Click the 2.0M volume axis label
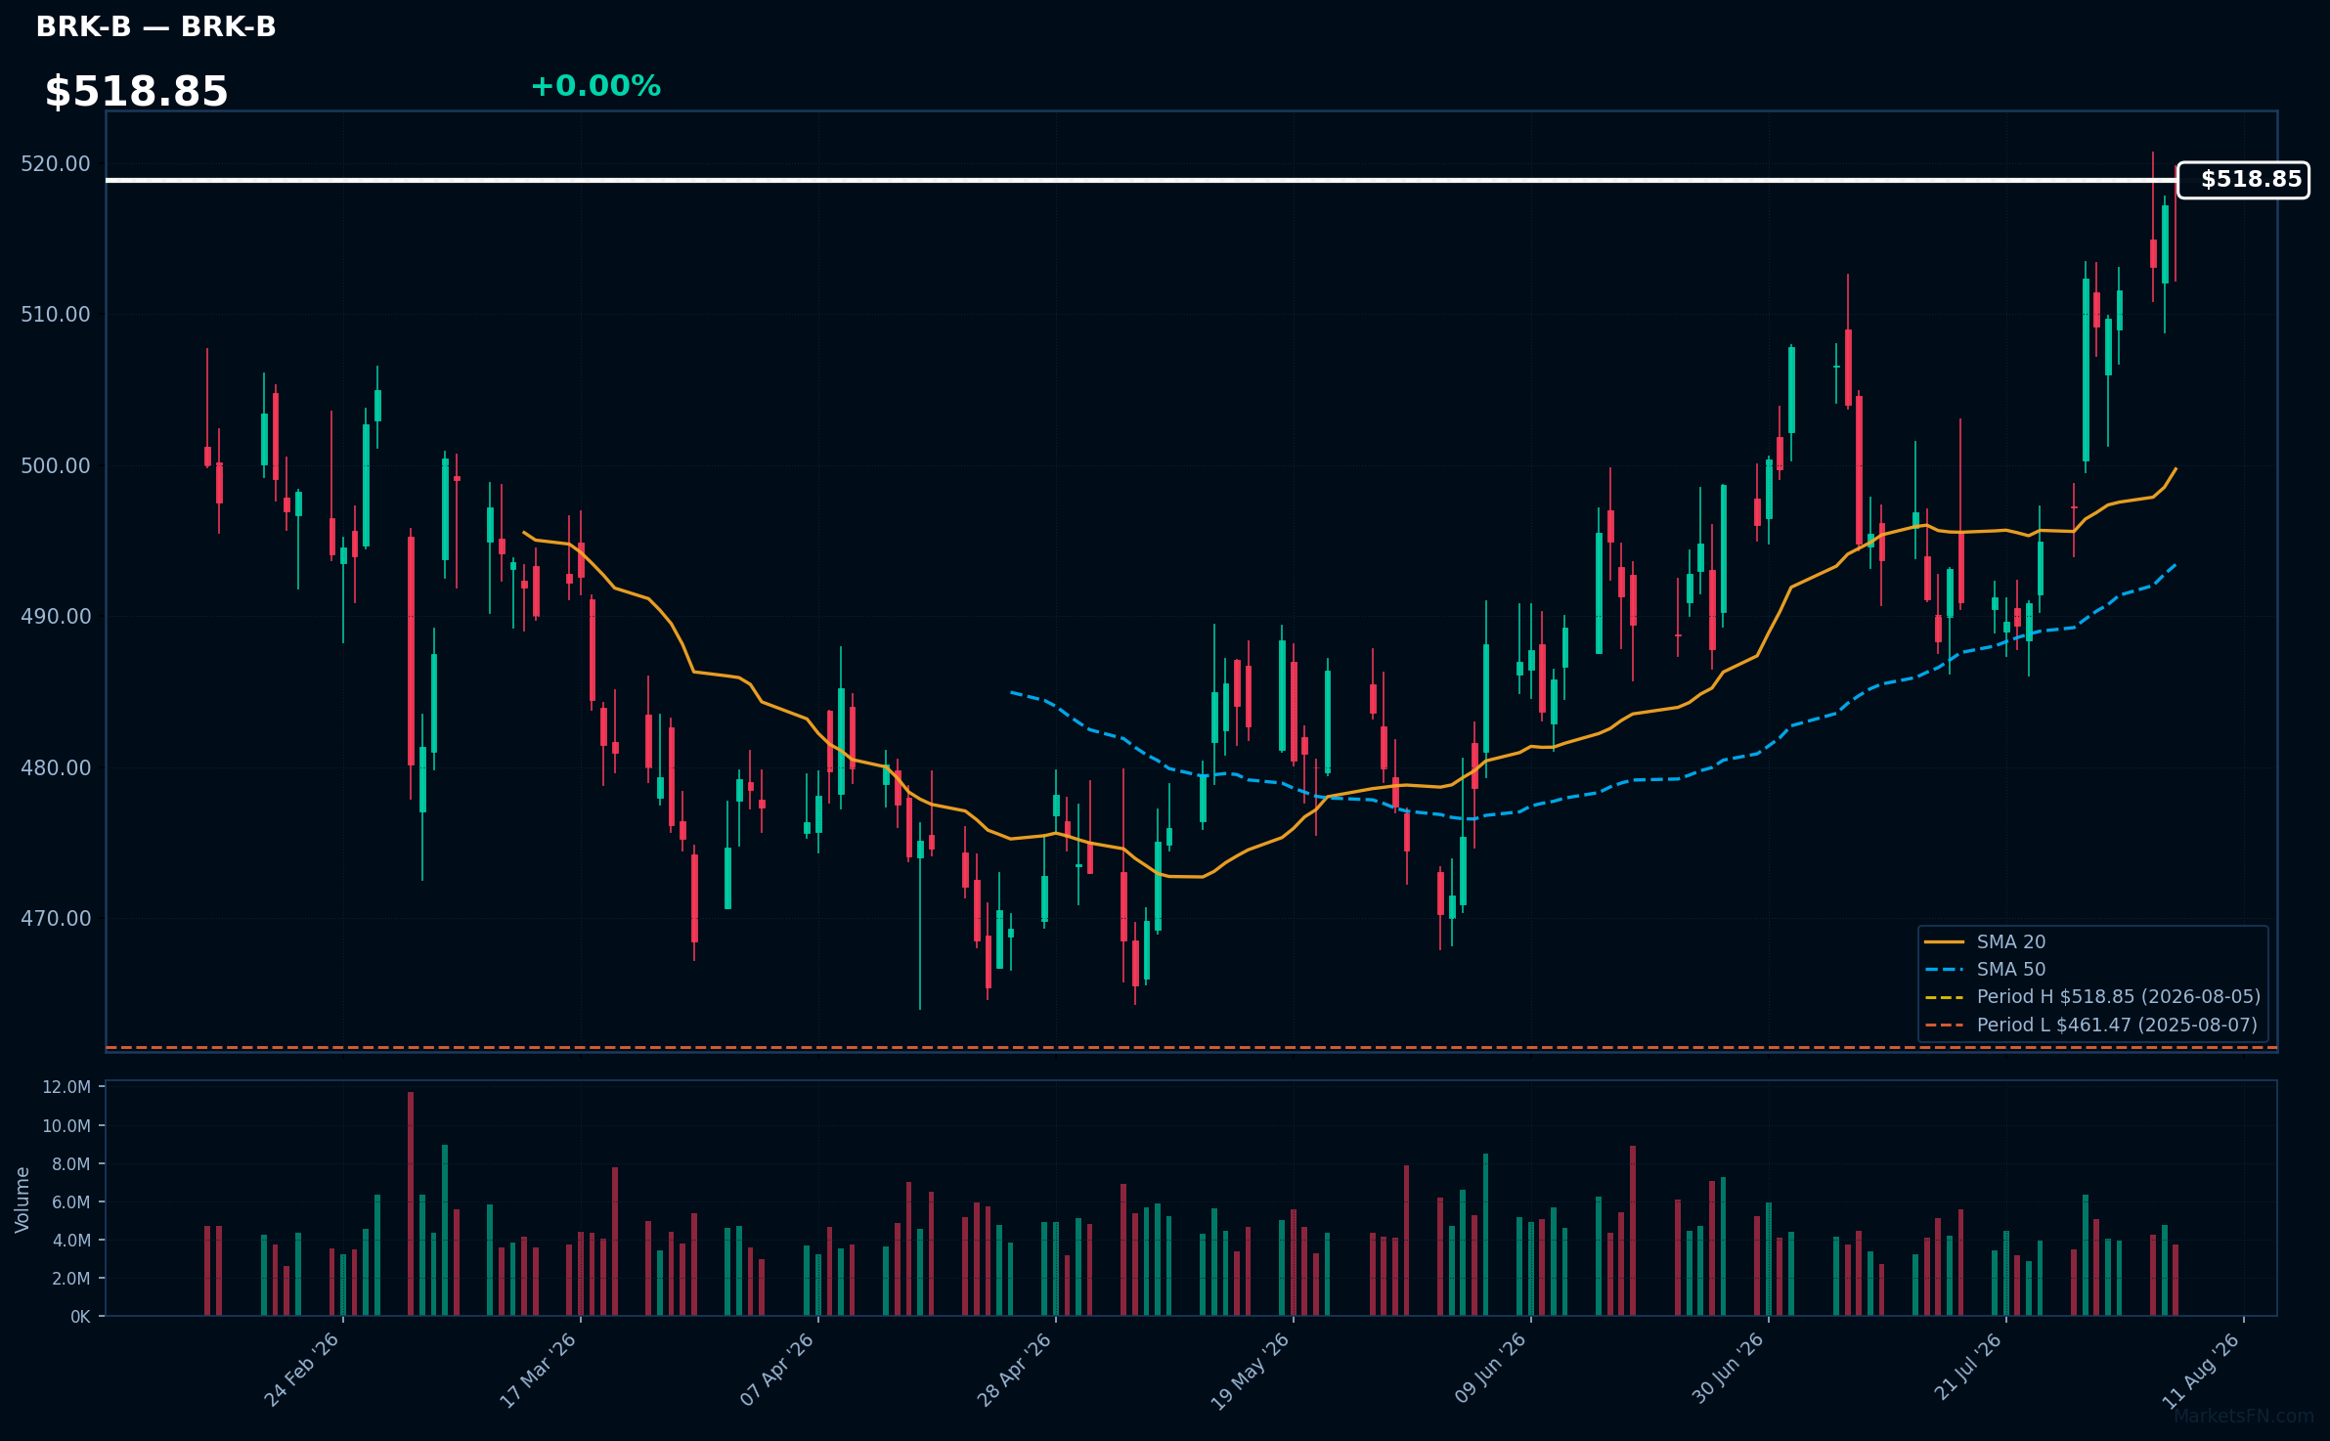 (71, 1279)
